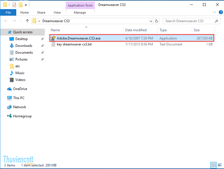Viewport: 224px width, 169px height.
Task: Go up one folder level with Up arrow
Action: [27, 21]
